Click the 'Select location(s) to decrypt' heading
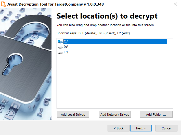The width and height of the screenshot is (181, 135). (x=107, y=16)
